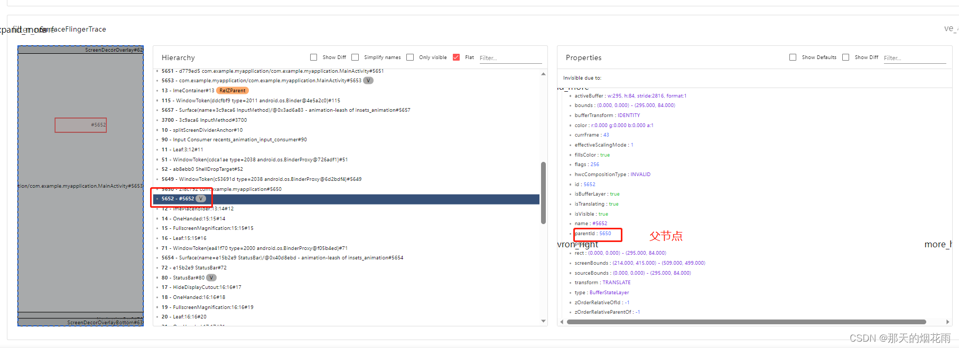Click the Properties Filter input field
Viewport: 959px width, 348px height.
(915, 58)
